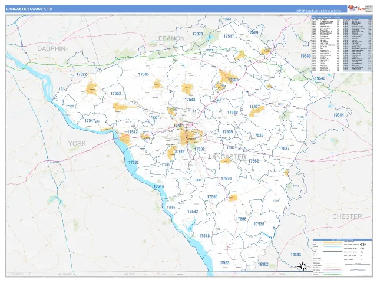Click ZIP code 17566 label

(241, 219)
